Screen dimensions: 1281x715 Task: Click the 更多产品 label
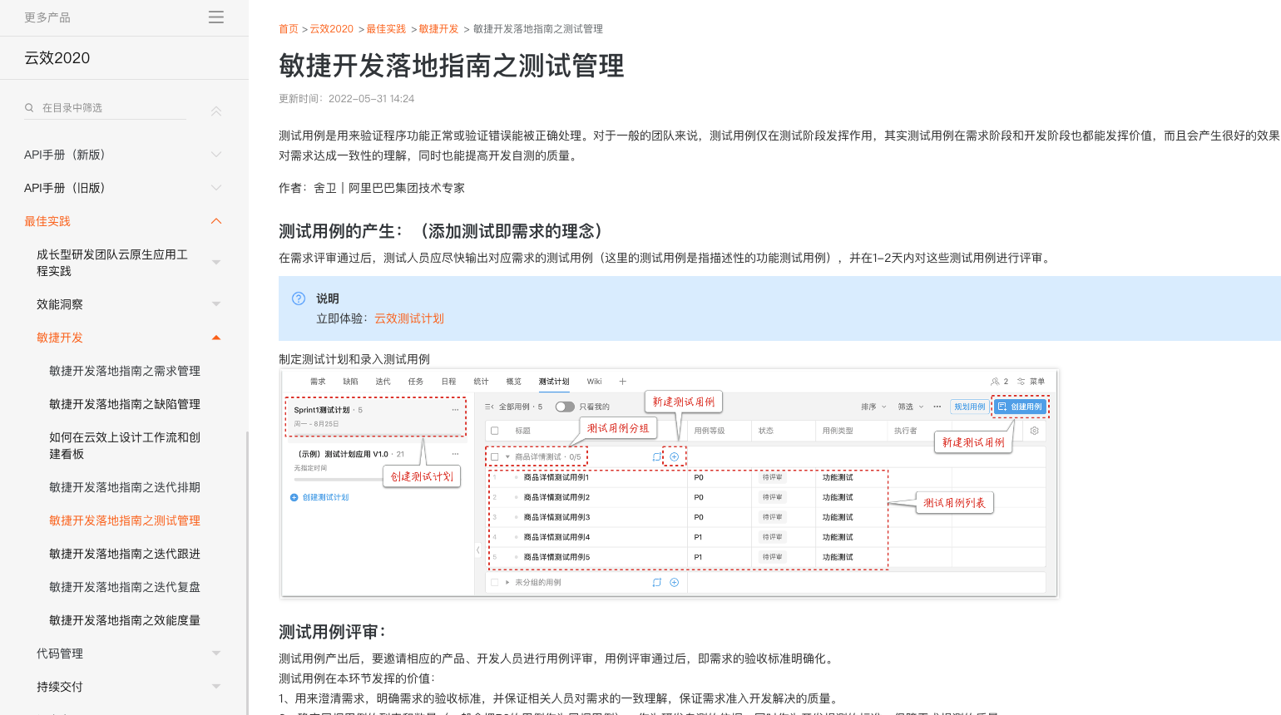click(x=47, y=17)
